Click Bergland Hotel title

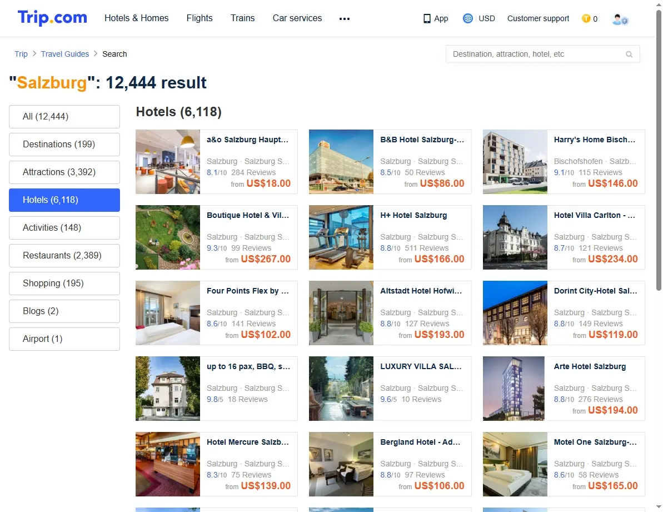[x=420, y=443]
